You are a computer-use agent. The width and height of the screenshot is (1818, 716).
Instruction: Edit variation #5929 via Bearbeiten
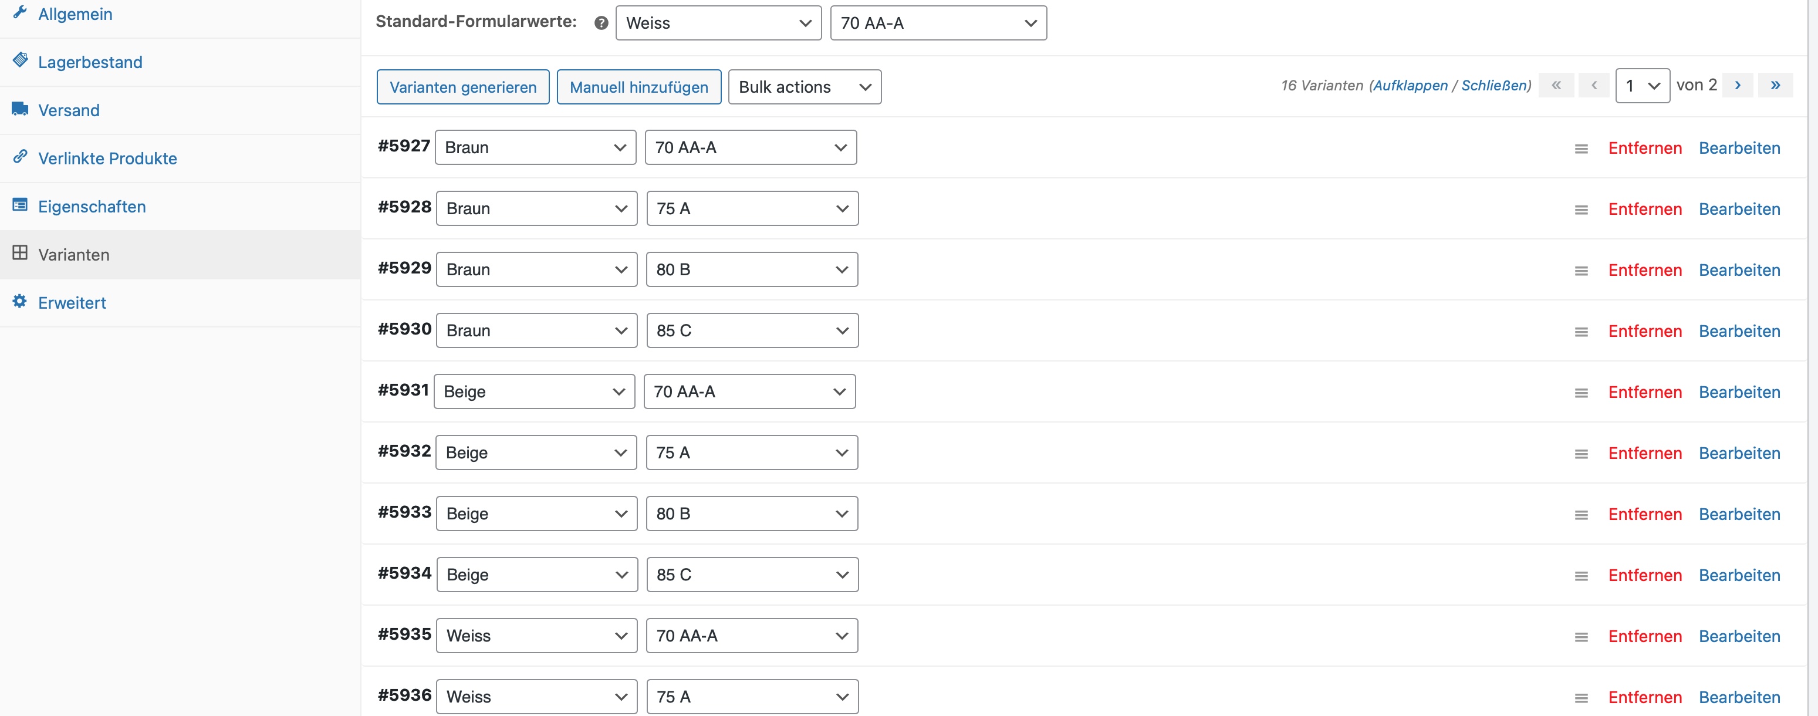click(x=1739, y=271)
